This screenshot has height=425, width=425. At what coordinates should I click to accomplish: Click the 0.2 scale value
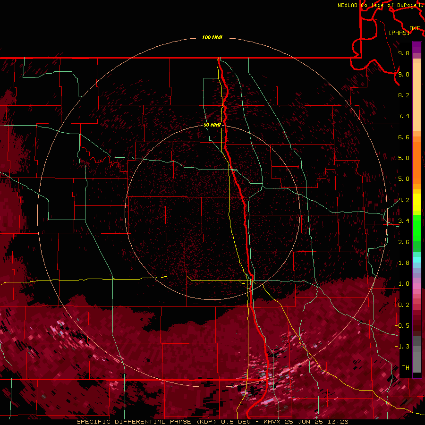click(404, 305)
